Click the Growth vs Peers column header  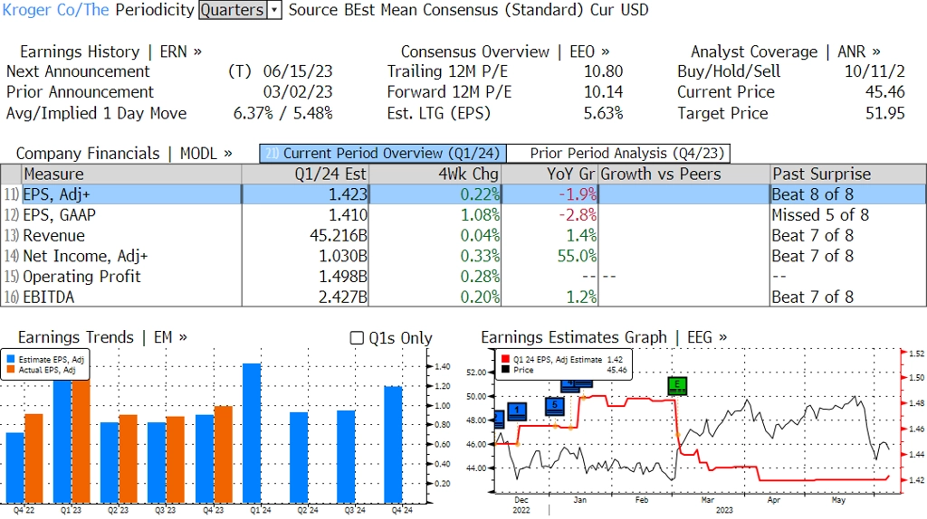(x=684, y=175)
